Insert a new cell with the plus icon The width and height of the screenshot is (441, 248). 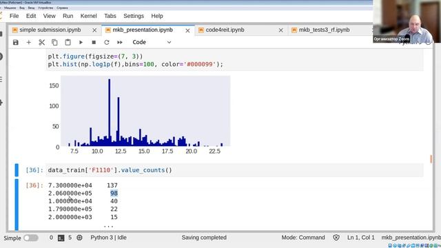(29, 43)
